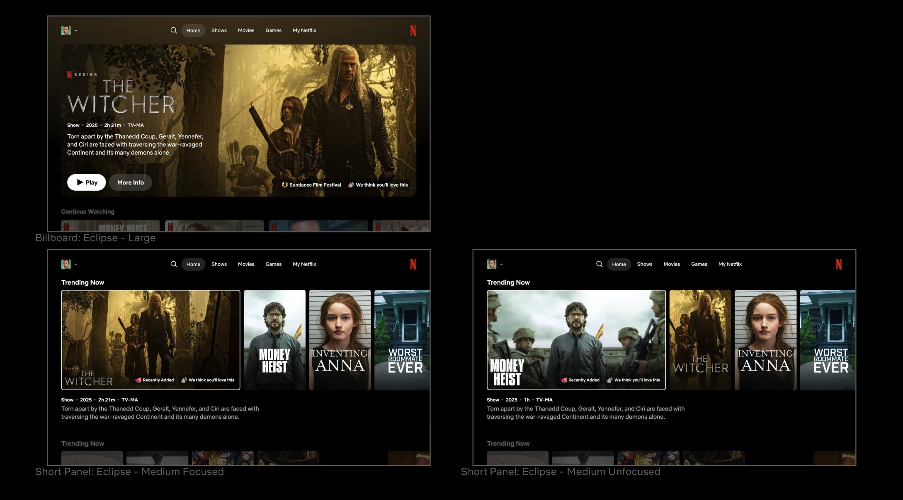903x500 pixels.
Task: Select Home tab in Billboard Large mockup
Action: point(193,30)
